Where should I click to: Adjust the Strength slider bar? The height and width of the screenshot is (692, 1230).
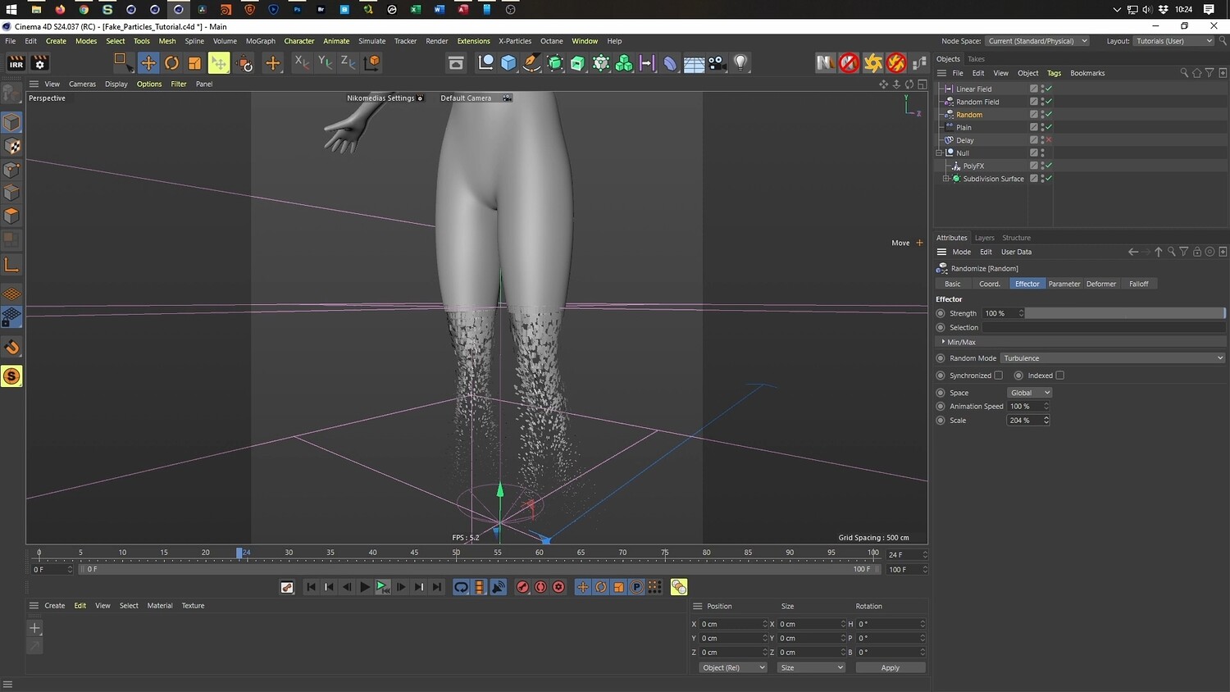[x=1124, y=313]
